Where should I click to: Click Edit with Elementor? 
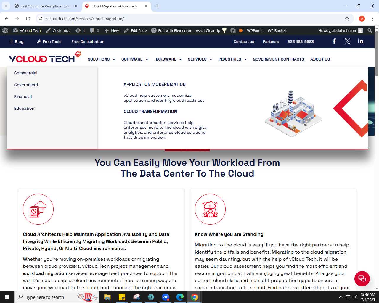(171, 30)
